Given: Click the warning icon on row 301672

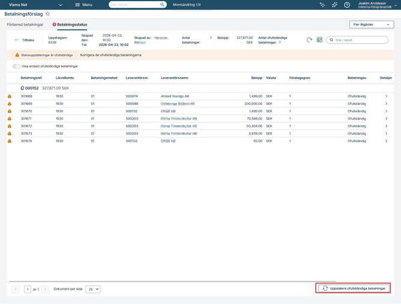Looking at the screenshot, I should click(x=10, y=126).
